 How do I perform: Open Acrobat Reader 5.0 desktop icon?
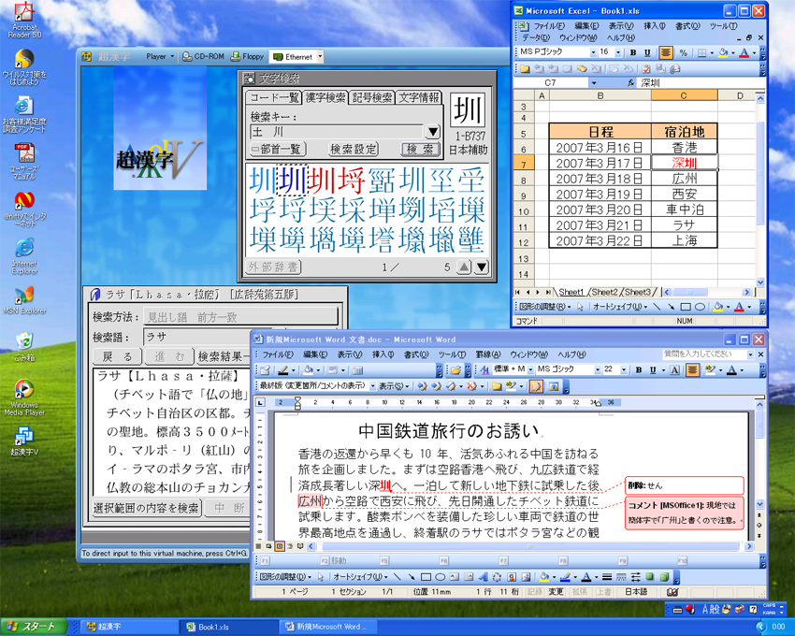click(x=24, y=19)
